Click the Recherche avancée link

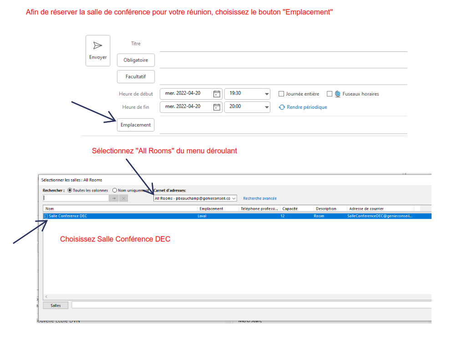click(x=260, y=198)
